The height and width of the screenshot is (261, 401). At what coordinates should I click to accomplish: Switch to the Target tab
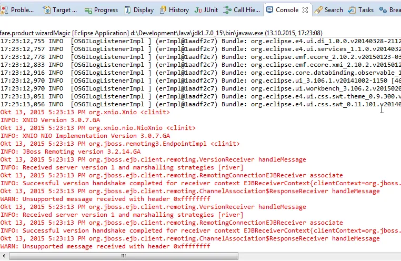pyautogui.click(x=60, y=10)
